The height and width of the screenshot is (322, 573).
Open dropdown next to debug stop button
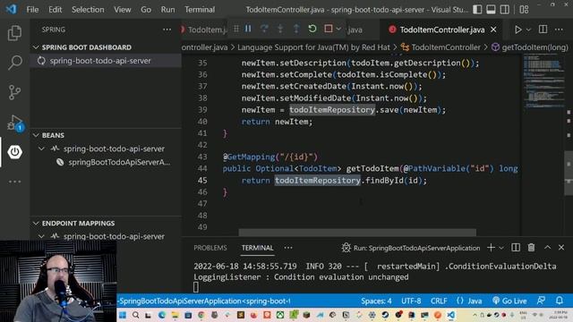click(x=338, y=29)
